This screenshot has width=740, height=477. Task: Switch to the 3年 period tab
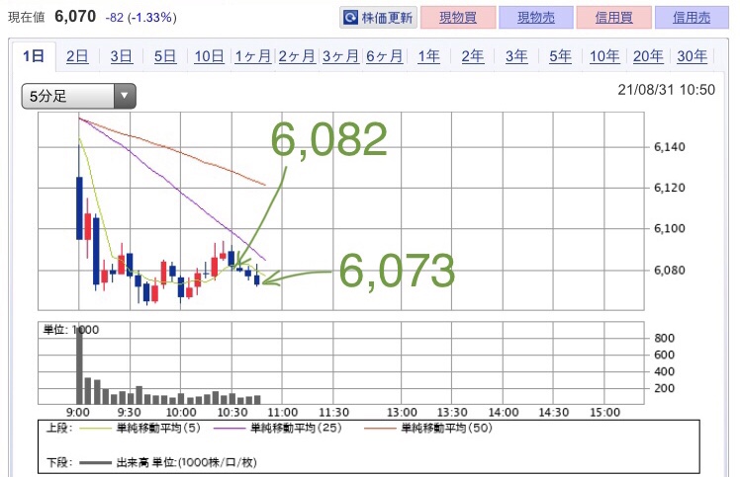coord(516,56)
